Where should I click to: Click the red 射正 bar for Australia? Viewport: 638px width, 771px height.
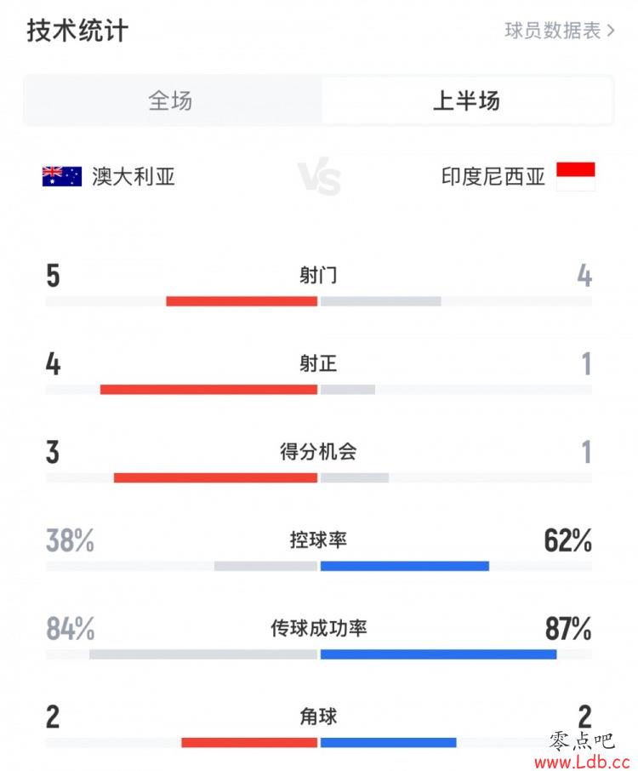[208, 390]
